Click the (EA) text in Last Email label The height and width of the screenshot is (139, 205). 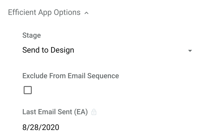click(x=81, y=112)
